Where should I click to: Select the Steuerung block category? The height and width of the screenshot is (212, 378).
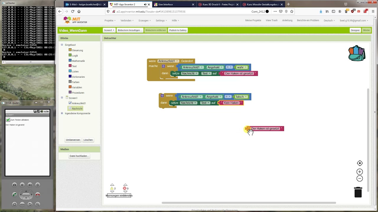pos(77,50)
